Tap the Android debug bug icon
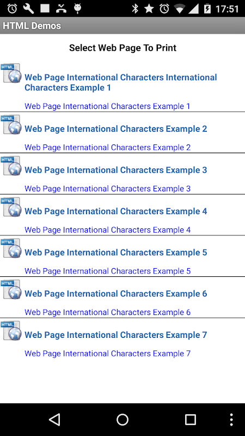 [x=77, y=9]
